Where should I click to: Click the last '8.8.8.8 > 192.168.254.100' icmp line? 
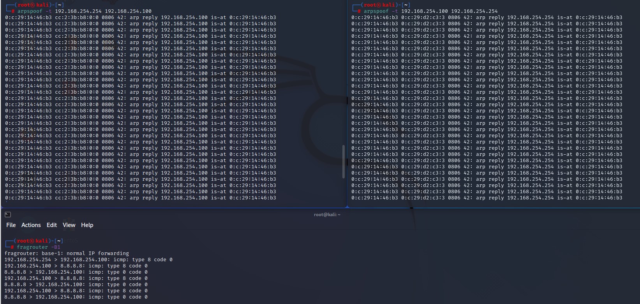tap(76, 297)
